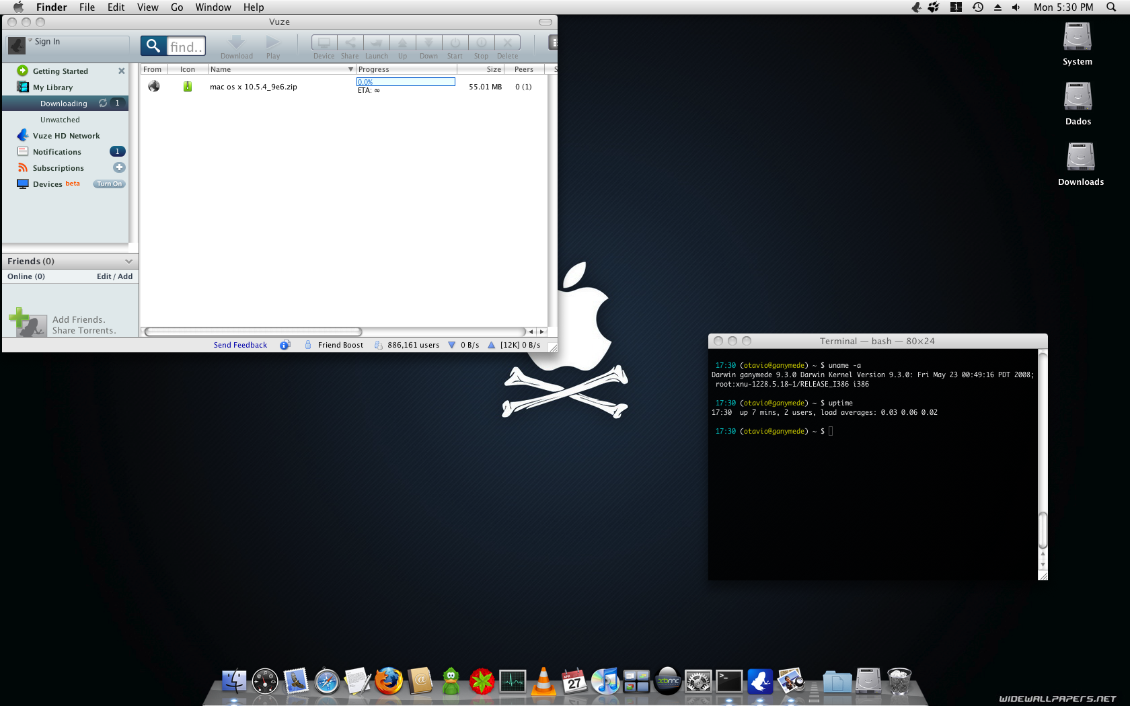1130x706 pixels.
Task: Click the Terminal window vertical scrollbar
Action: 1043,531
